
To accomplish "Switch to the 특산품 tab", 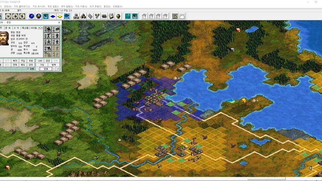I will point(25,28).
